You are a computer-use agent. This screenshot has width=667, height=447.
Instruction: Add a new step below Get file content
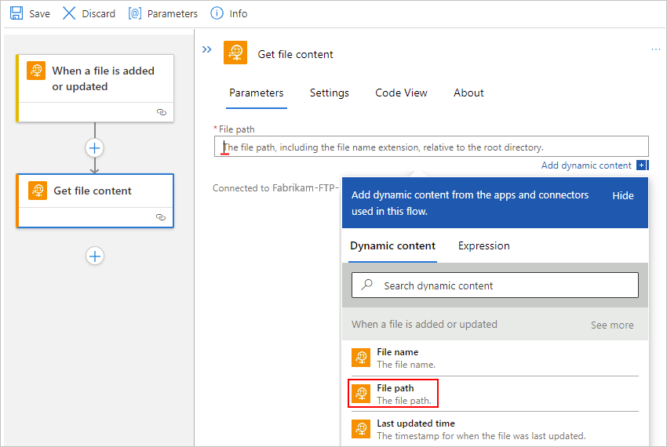95,256
